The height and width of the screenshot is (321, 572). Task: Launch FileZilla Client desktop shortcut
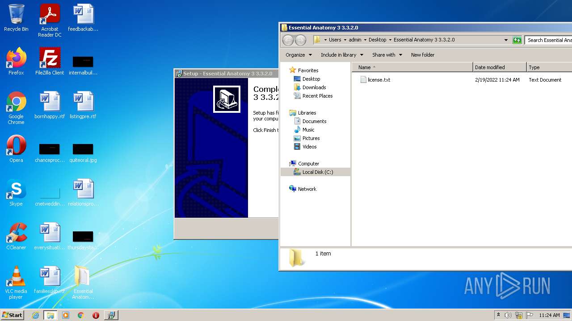tap(50, 62)
